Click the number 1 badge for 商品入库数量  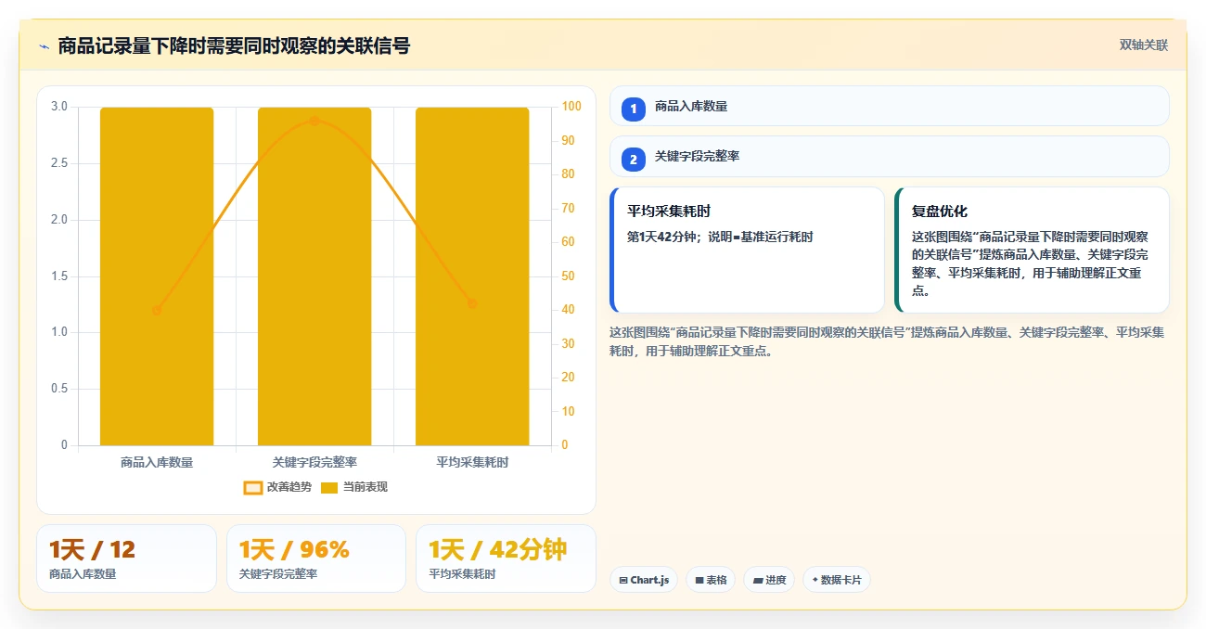[634, 109]
